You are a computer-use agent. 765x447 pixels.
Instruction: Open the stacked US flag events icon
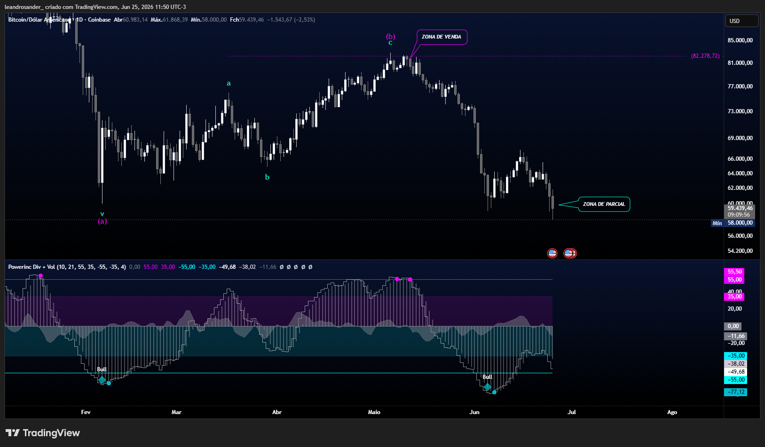tap(570, 253)
